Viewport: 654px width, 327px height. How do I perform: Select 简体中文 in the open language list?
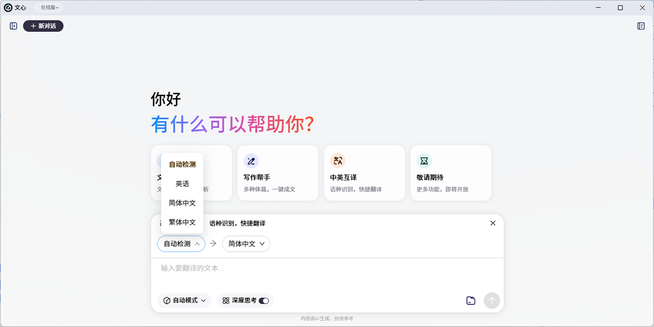click(x=182, y=203)
